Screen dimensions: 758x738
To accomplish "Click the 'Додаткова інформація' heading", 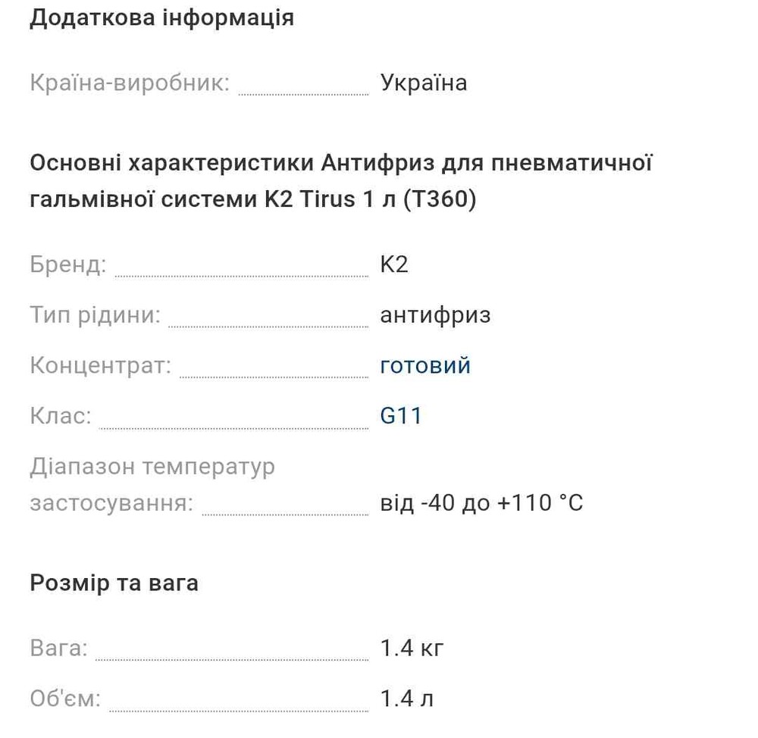I will pyautogui.click(x=161, y=17).
